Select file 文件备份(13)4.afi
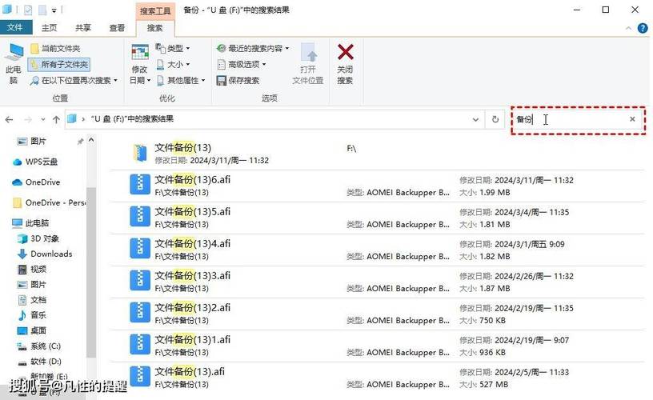 [x=377, y=250]
